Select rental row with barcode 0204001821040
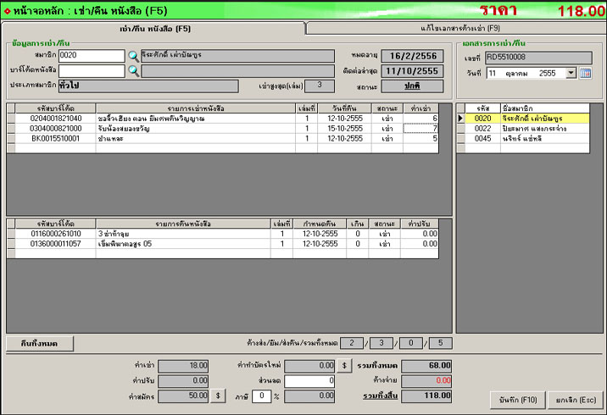 [x=223, y=119]
